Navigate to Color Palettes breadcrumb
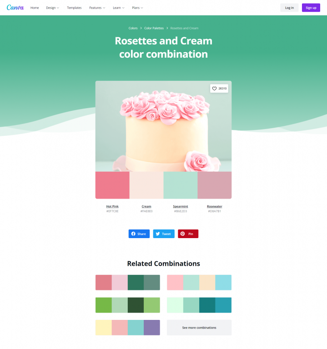This screenshot has height=349, width=327. 154,28
